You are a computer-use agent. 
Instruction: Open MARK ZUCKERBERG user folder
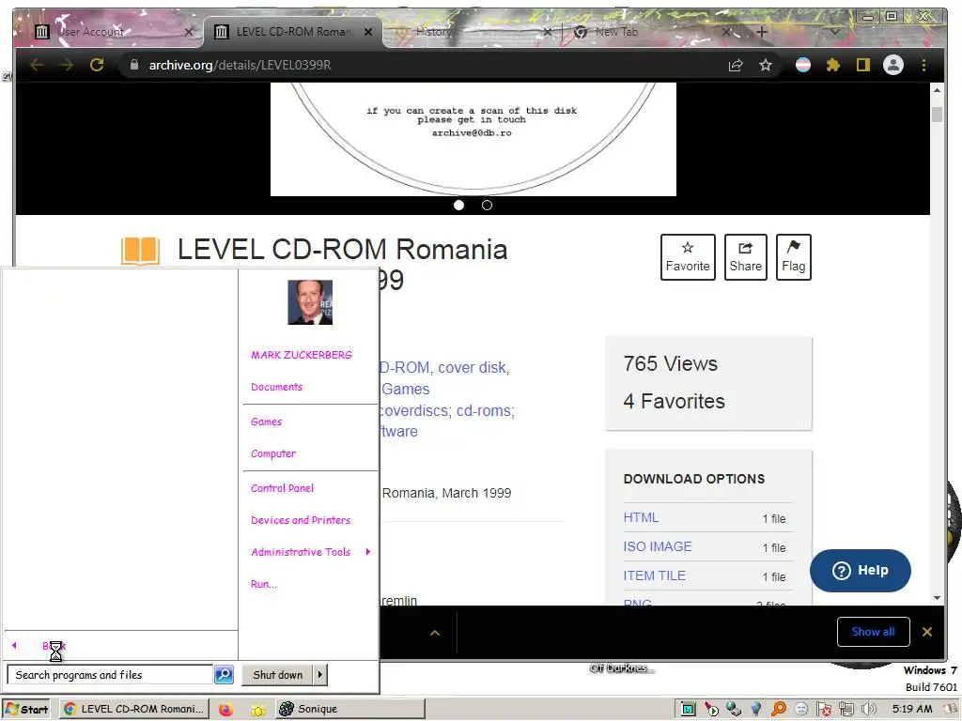point(302,355)
